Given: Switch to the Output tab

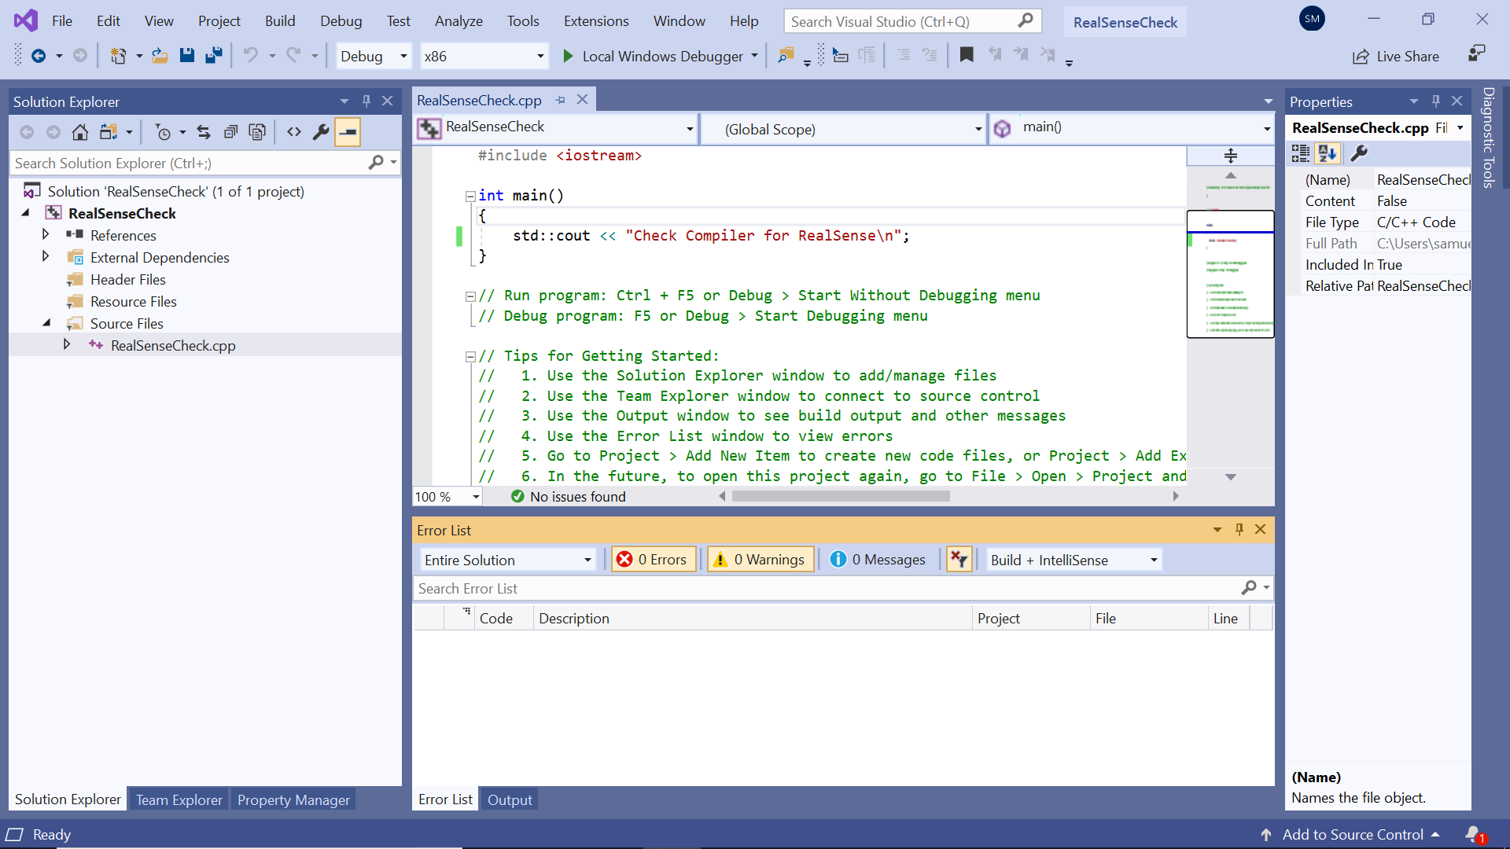Looking at the screenshot, I should (509, 799).
